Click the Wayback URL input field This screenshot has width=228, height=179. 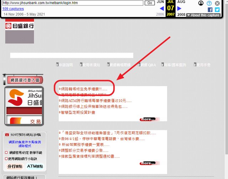coord(72,3)
